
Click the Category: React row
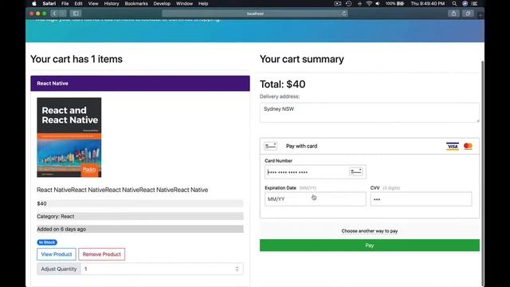[140, 216]
